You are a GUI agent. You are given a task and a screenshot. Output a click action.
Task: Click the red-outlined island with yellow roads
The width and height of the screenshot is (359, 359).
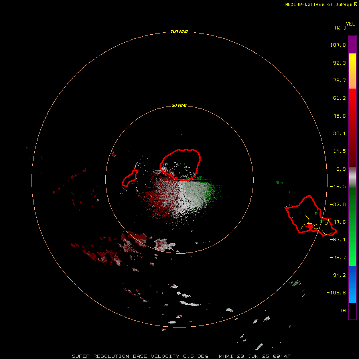point(310,215)
